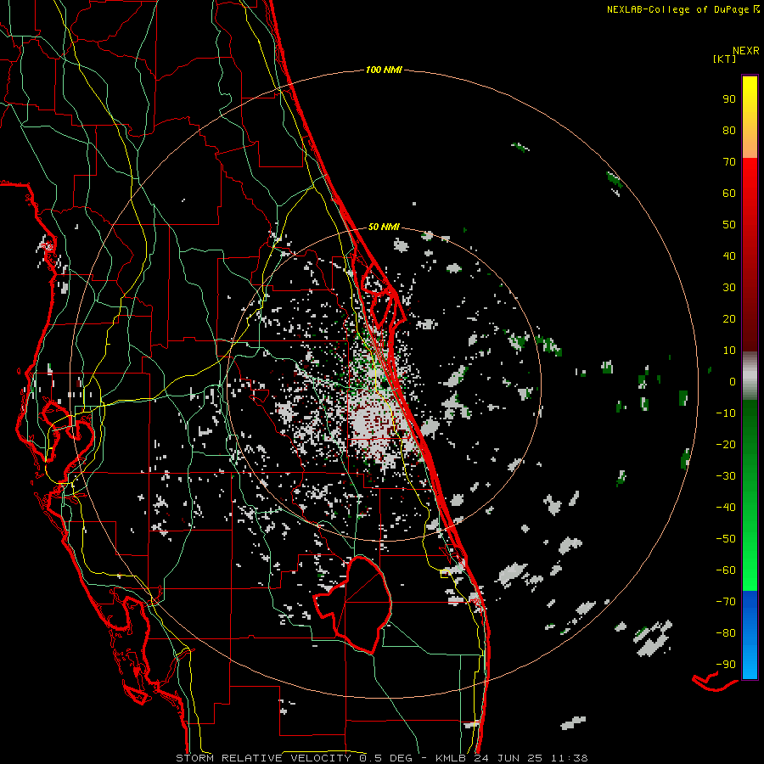Click the "24 JUN 25" date in the caption

(508, 758)
